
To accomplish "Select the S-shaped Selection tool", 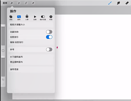I will (26, 3).
